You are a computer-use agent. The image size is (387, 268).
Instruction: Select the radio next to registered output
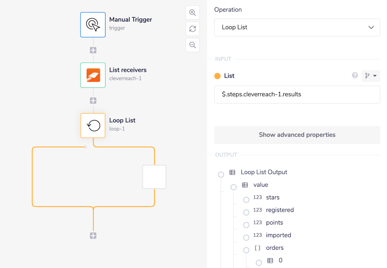coord(246,212)
